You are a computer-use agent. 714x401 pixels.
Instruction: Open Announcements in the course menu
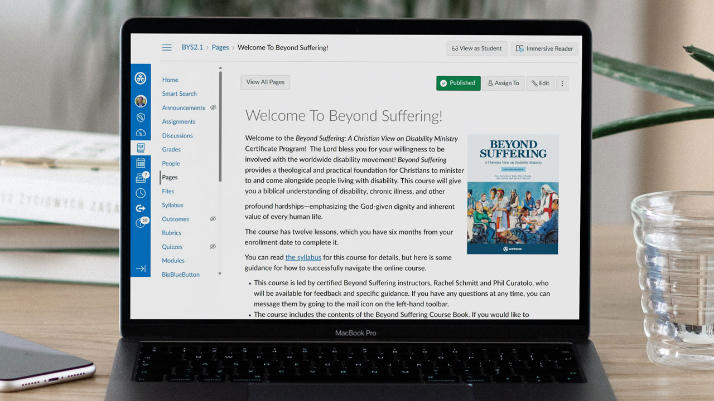pos(184,107)
